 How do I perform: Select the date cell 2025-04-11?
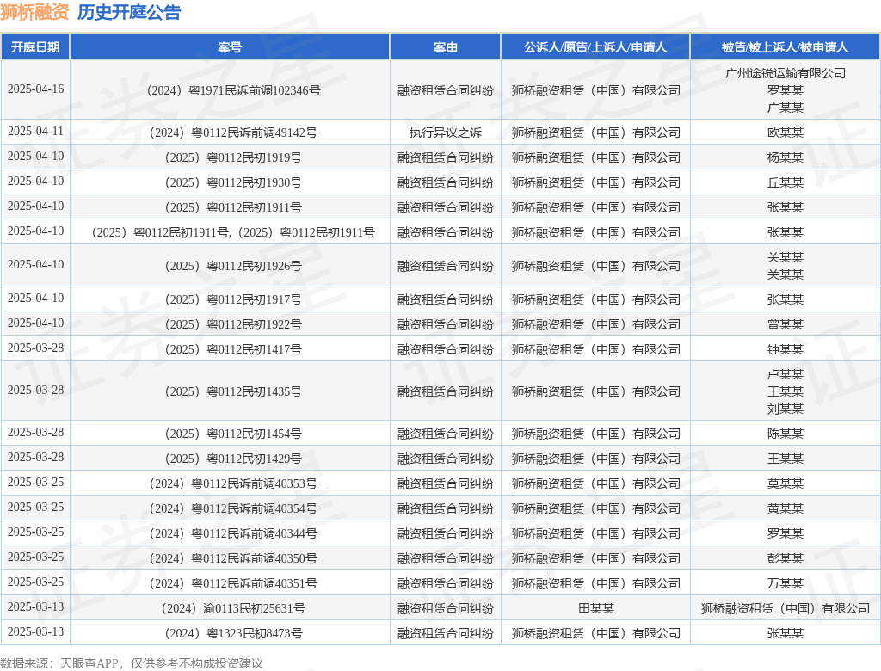click(35, 132)
